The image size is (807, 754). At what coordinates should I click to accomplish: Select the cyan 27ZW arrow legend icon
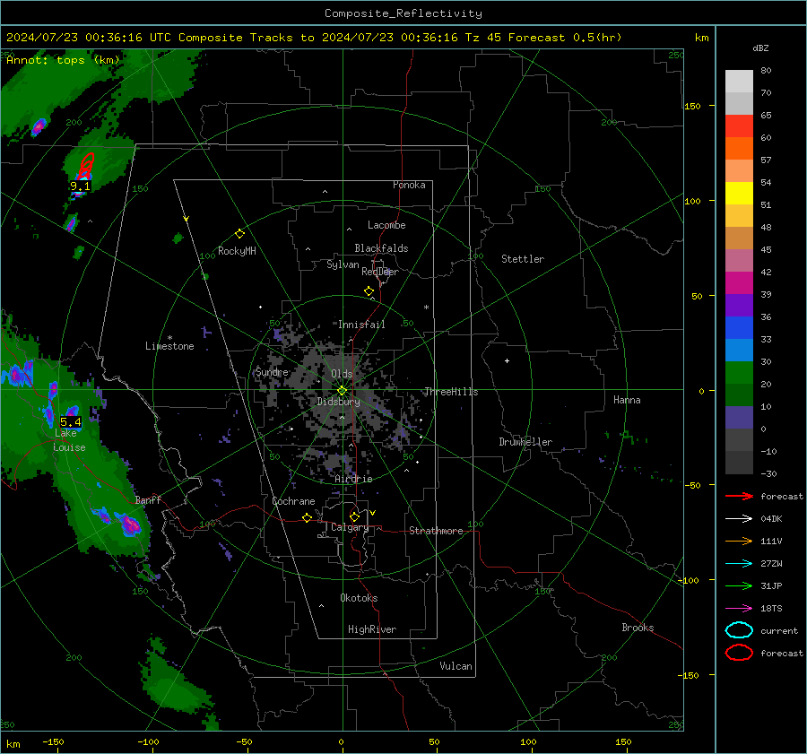(x=739, y=564)
